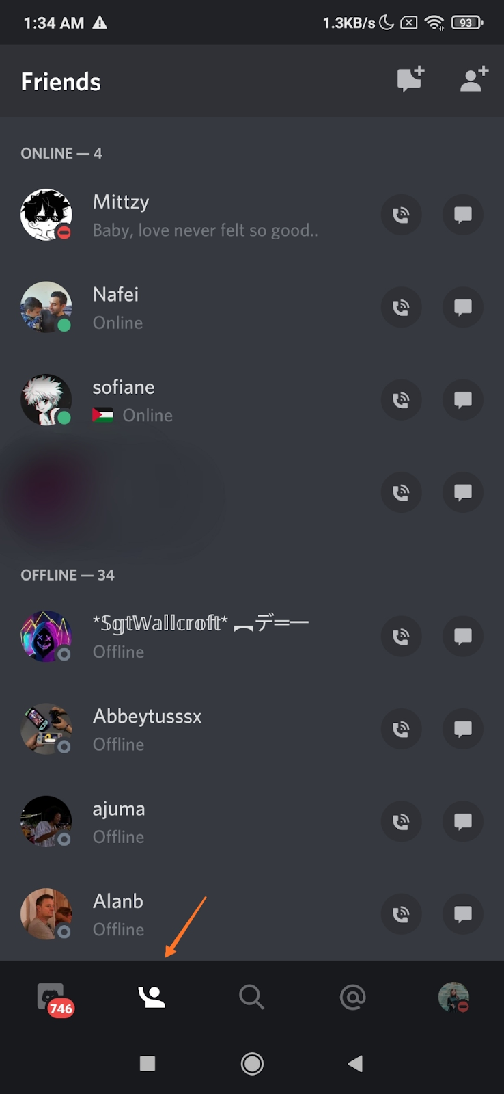This screenshot has height=1094, width=504.
Task: Open the Search tab
Action: pyautogui.click(x=251, y=997)
